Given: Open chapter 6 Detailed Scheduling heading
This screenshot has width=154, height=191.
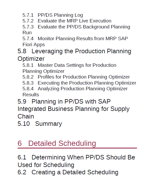Looking at the screenshot, I should (x=57, y=143).
